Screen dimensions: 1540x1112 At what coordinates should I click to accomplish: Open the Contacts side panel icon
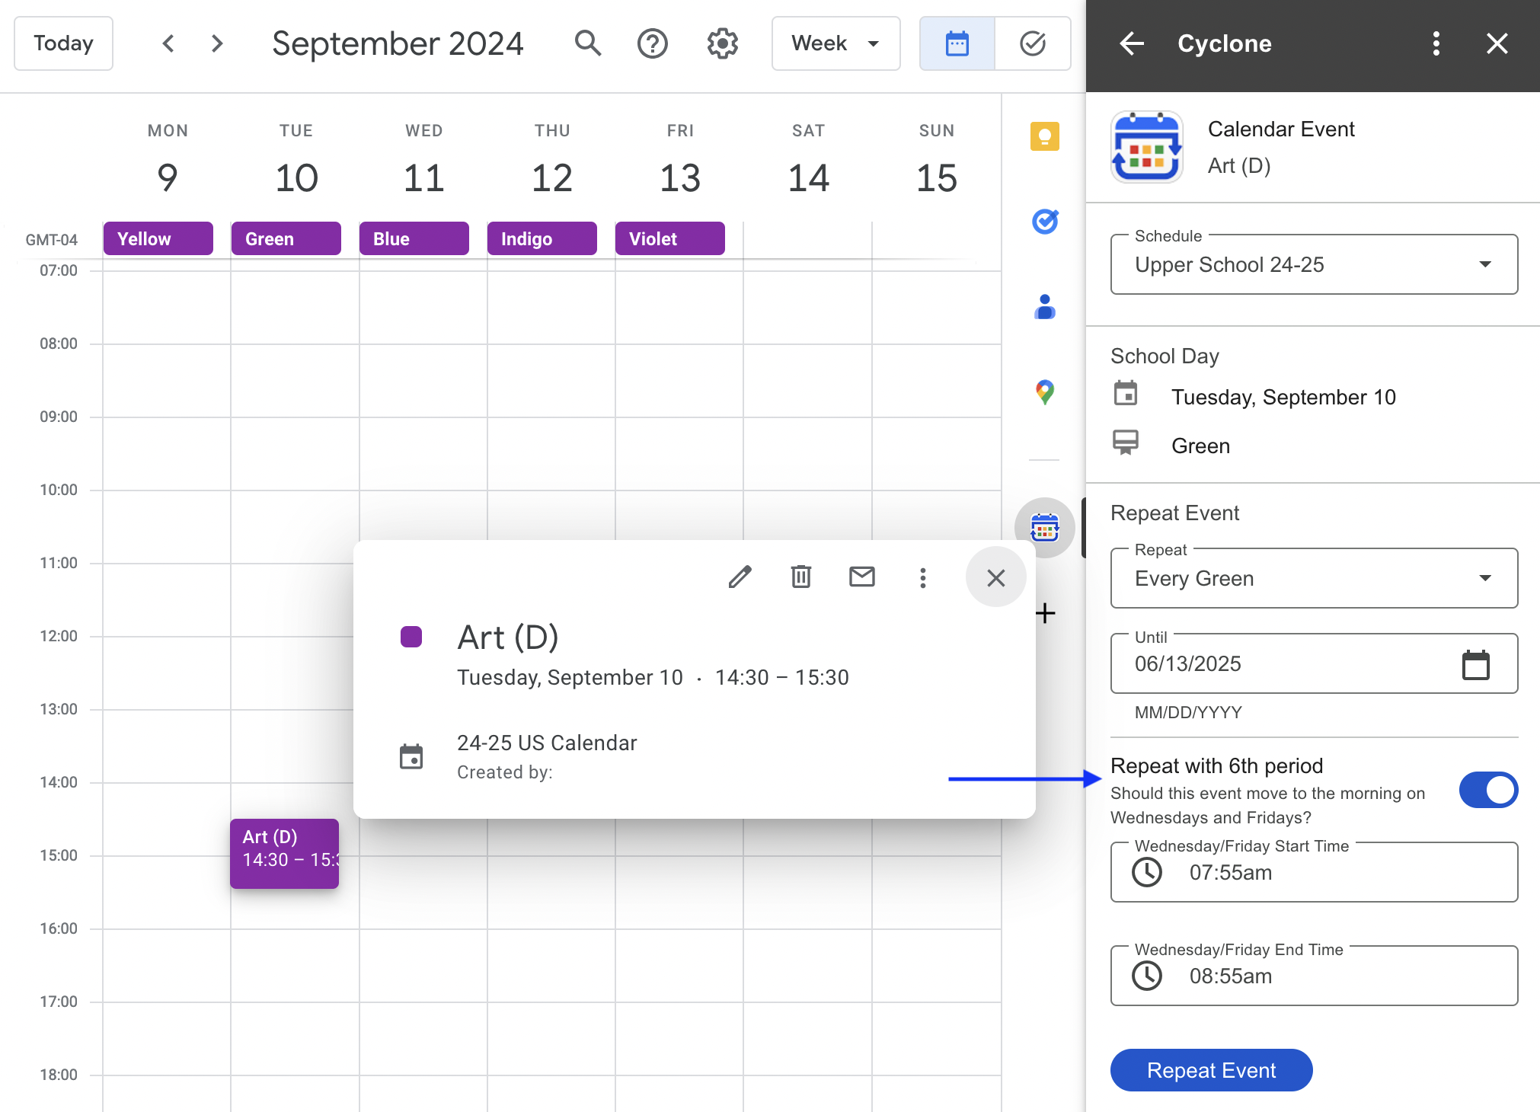[x=1044, y=307]
